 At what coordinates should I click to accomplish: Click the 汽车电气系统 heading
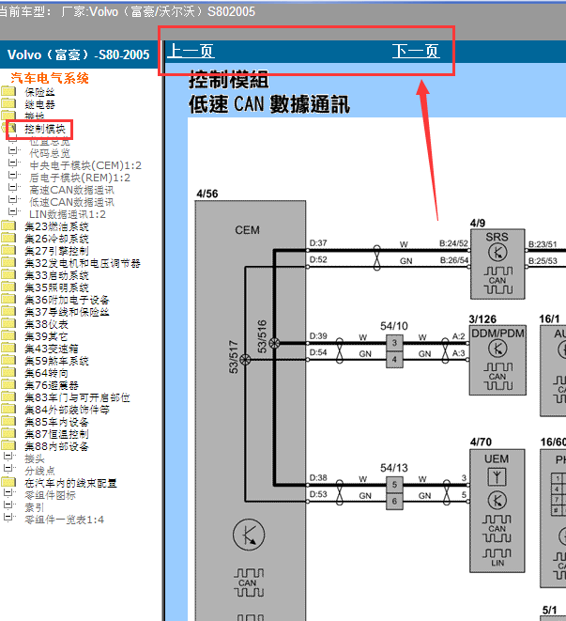pos(50,78)
